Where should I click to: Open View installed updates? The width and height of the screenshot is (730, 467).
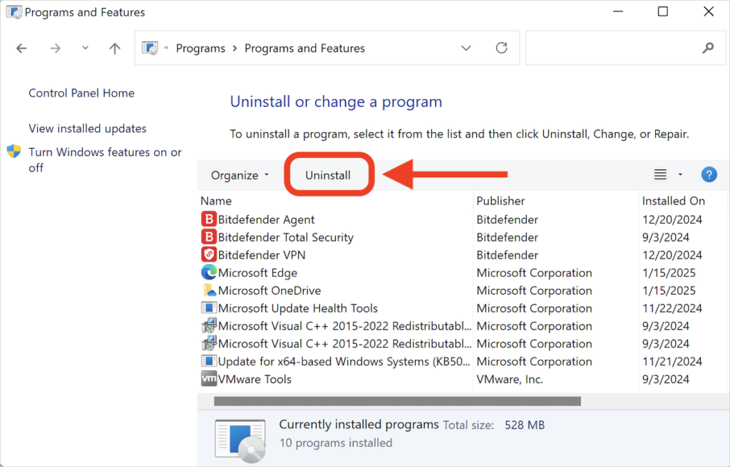(87, 128)
